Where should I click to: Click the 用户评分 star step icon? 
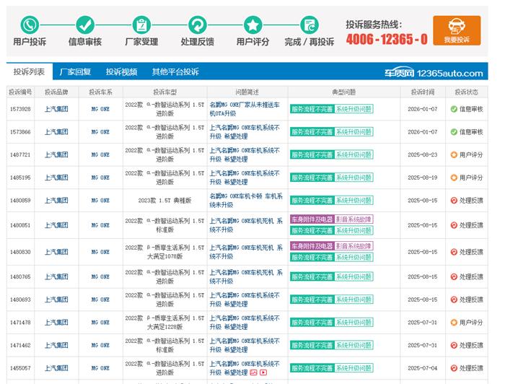tap(252, 25)
